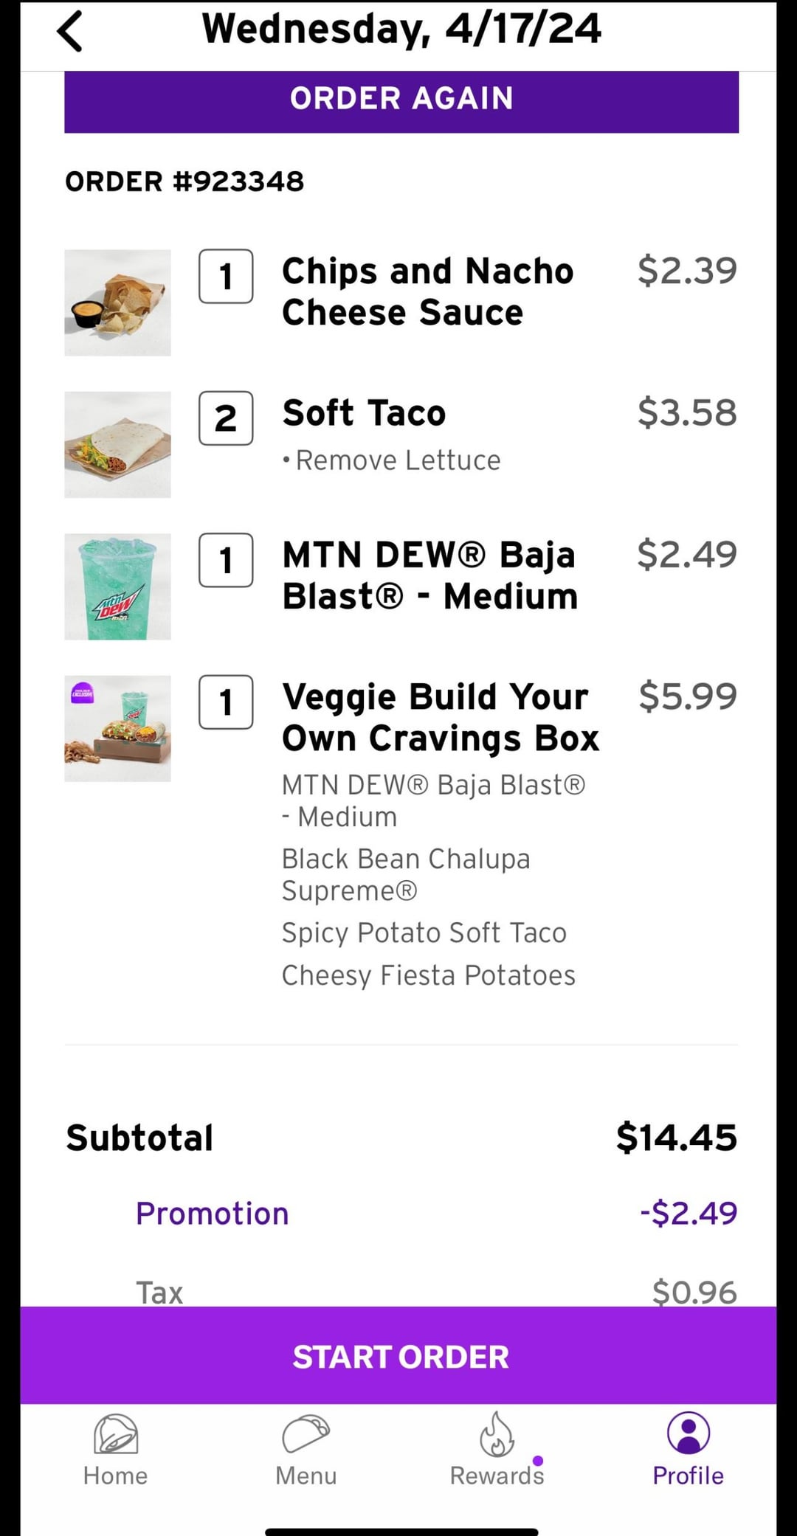797x1536 pixels.
Task: Tap the Promotion discount label
Action: [213, 1214]
